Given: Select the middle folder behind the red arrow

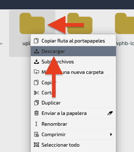Looking at the screenshot, I should pyautogui.click(x=80, y=23).
